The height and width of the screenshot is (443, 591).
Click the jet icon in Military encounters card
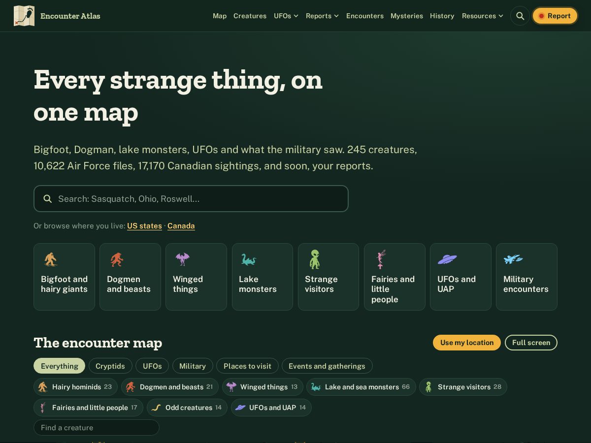pos(513,259)
